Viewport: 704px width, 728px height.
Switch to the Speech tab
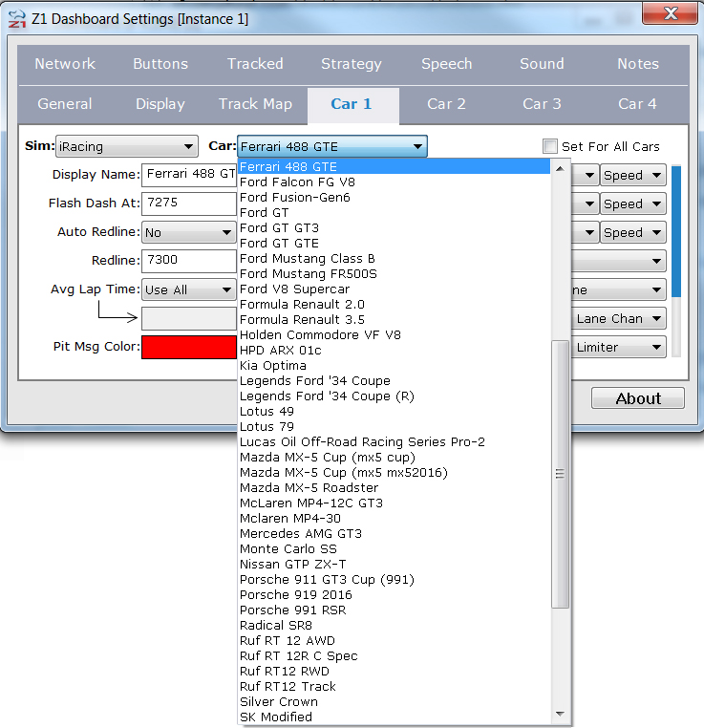446,64
